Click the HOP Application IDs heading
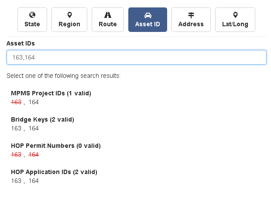Screen dimensions: 271x199 [54, 172]
